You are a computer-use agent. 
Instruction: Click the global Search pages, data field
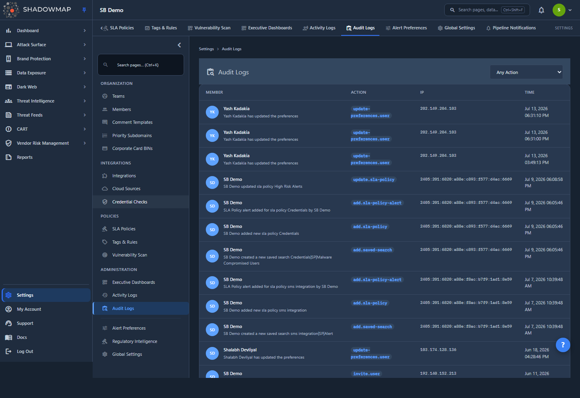[x=487, y=10]
